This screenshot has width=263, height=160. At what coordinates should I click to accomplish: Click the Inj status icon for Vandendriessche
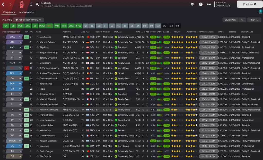tap(26, 68)
